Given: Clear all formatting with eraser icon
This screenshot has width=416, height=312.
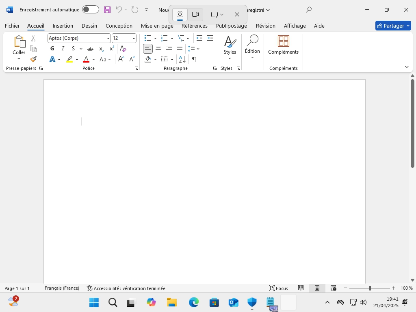Looking at the screenshot, I should coord(123,49).
